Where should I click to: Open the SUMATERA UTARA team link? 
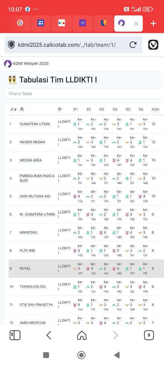35,124
